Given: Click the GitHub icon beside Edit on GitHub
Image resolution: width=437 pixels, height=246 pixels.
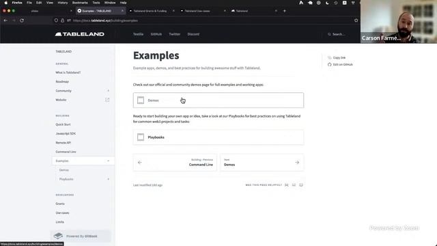Looking at the screenshot, I should pyautogui.click(x=329, y=64).
